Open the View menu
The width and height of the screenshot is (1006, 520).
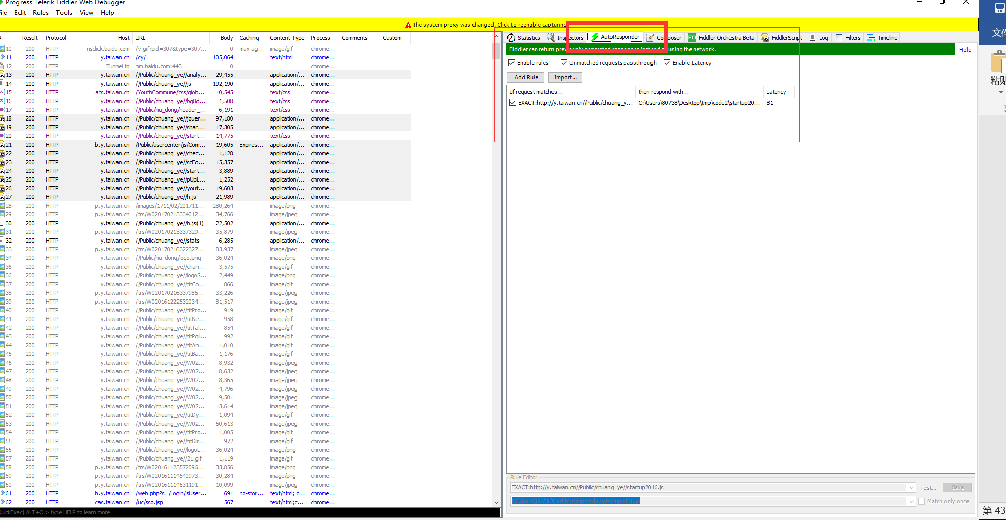tap(86, 13)
